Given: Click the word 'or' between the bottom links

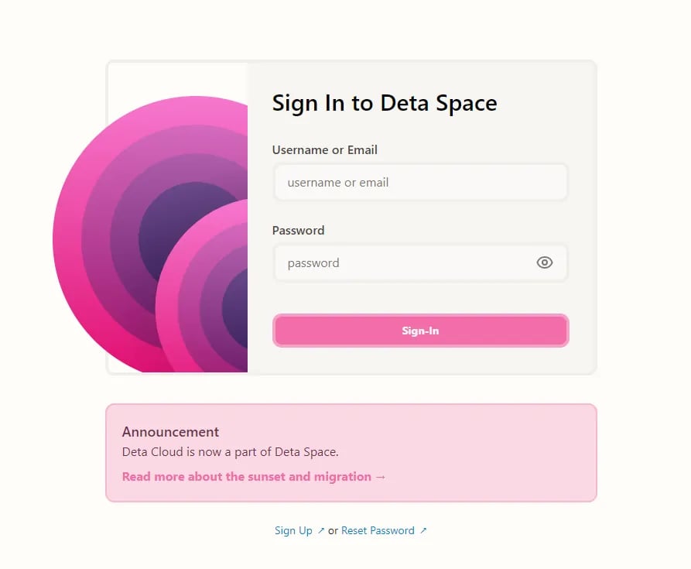Looking at the screenshot, I should (x=334, y=530).
